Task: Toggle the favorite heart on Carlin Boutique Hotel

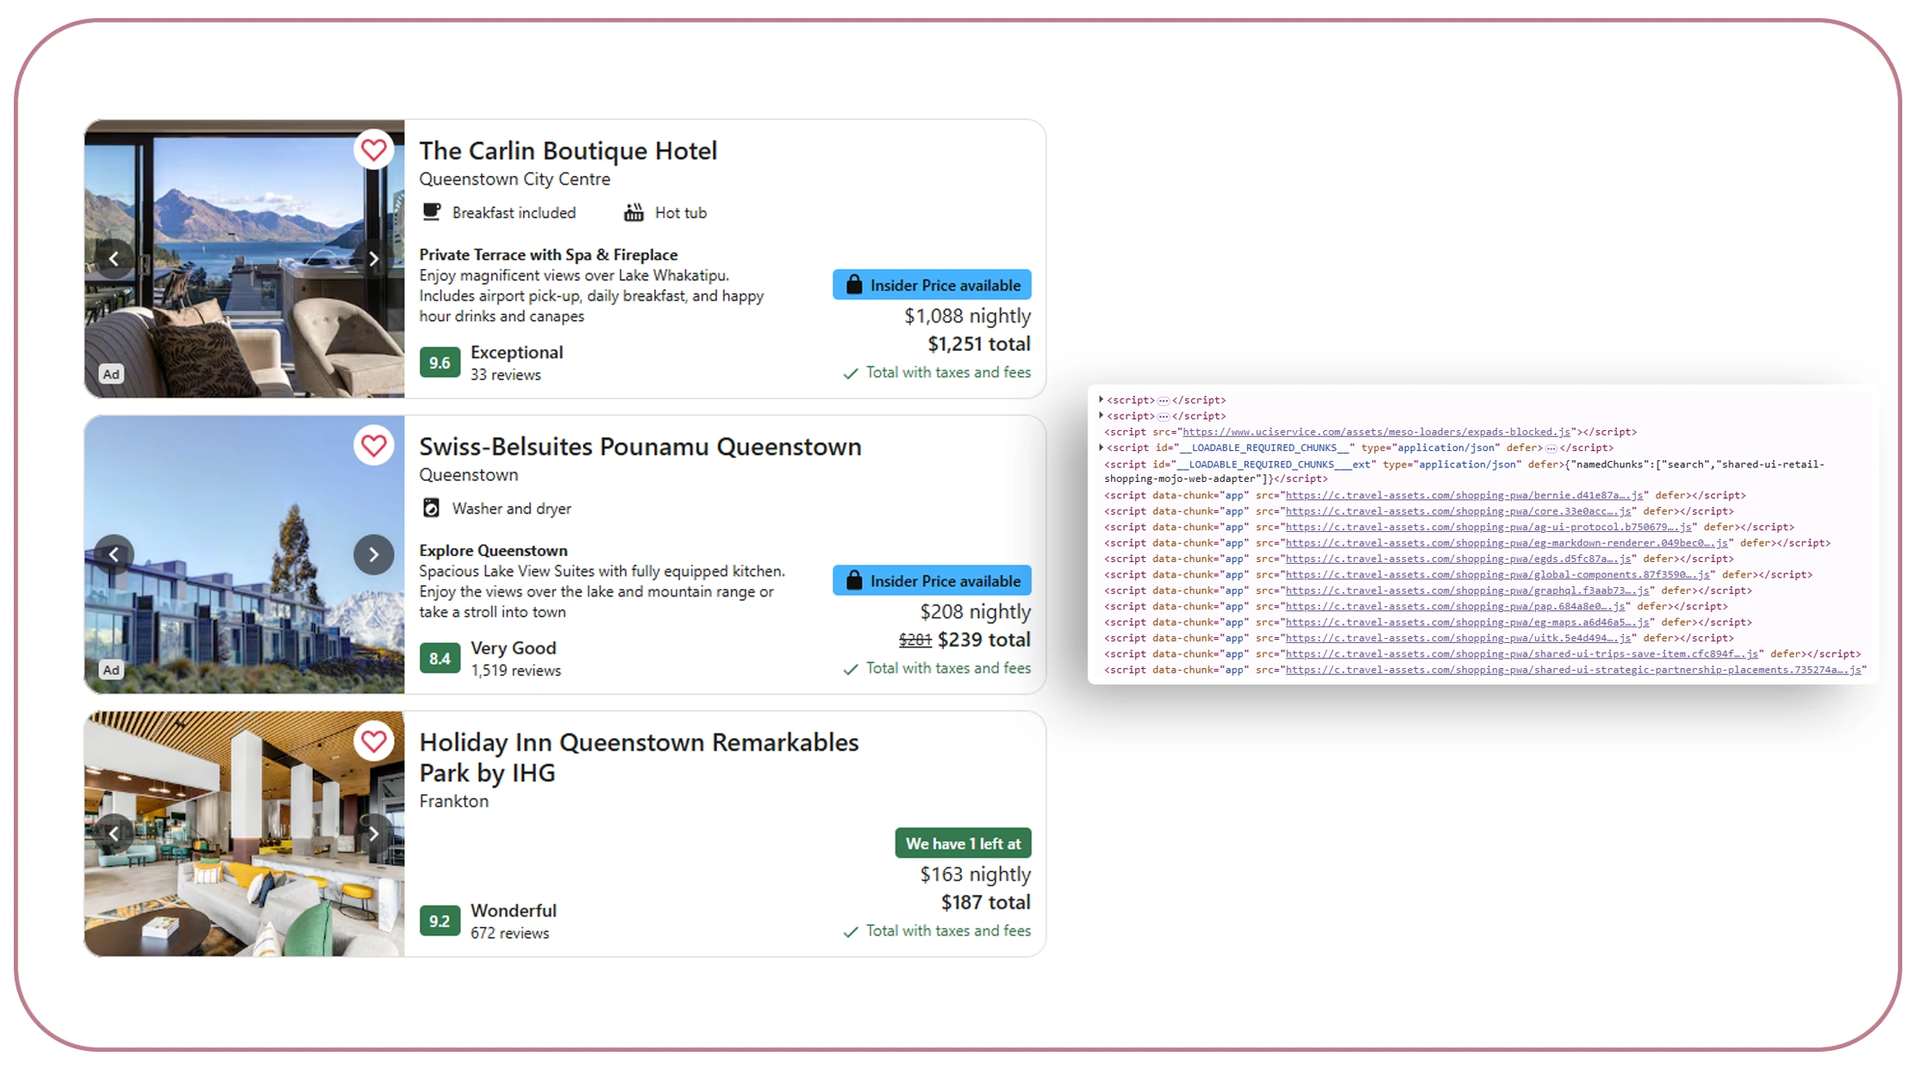Action: pyautogui.click(x=373, y=148)
